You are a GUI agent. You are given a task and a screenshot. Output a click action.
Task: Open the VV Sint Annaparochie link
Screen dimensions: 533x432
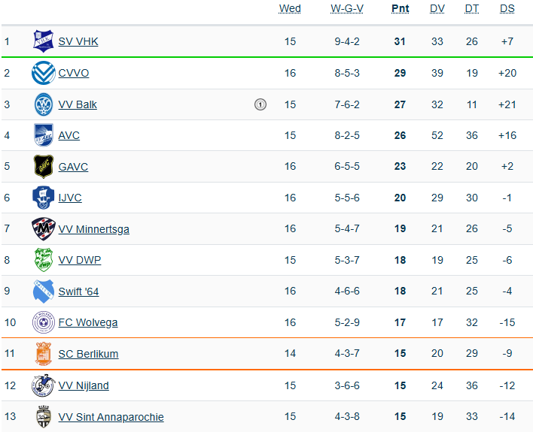pos(111,417)
